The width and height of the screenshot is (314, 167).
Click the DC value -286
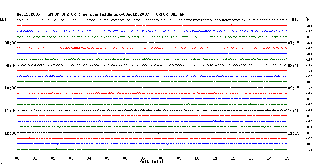(x=309, y=54)
